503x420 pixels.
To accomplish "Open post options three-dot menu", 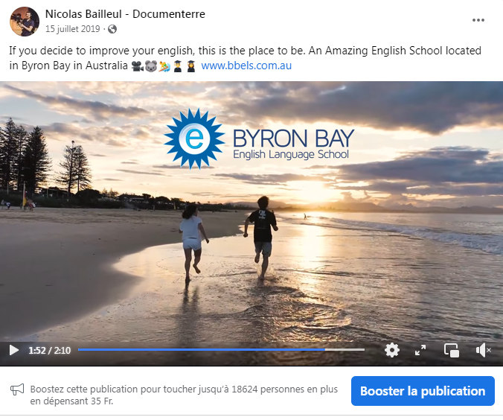I will coord(478,20).
